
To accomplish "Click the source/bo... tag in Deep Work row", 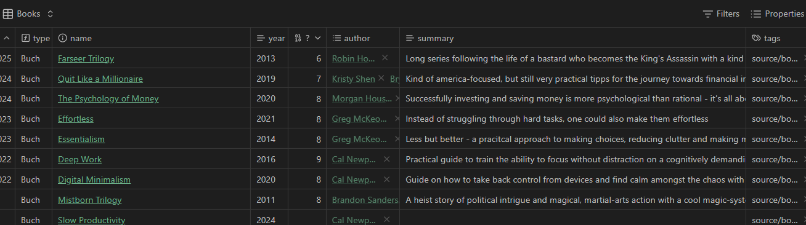I will coord(775,159).
